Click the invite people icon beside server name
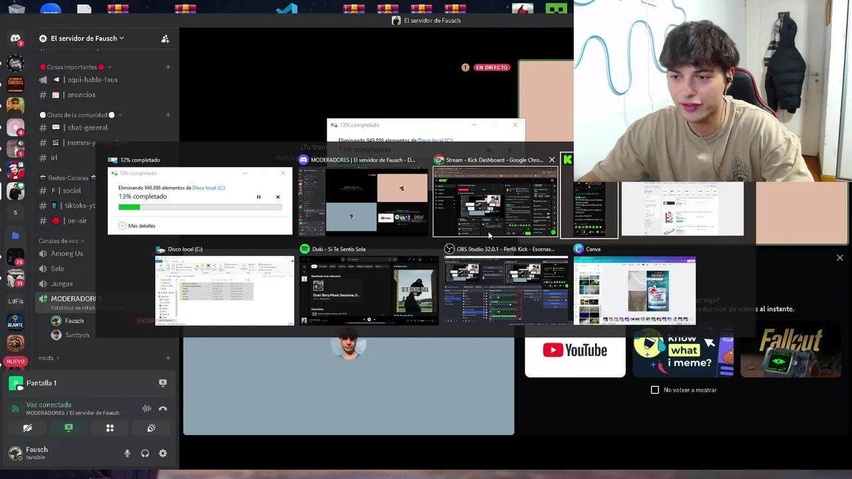 coord(165,39)
